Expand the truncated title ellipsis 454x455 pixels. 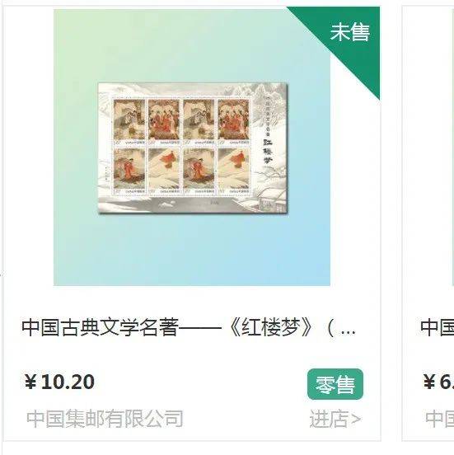click(x=348, y=333)
